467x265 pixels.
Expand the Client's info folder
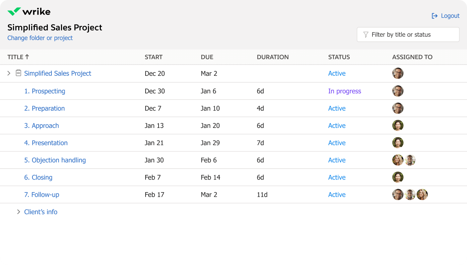(19, 212)
